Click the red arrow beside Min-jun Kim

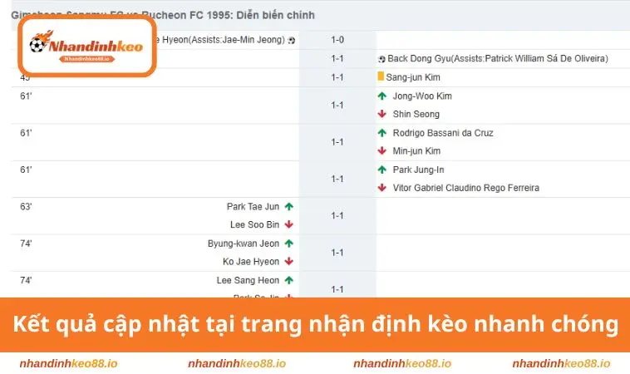click(382, 151)
